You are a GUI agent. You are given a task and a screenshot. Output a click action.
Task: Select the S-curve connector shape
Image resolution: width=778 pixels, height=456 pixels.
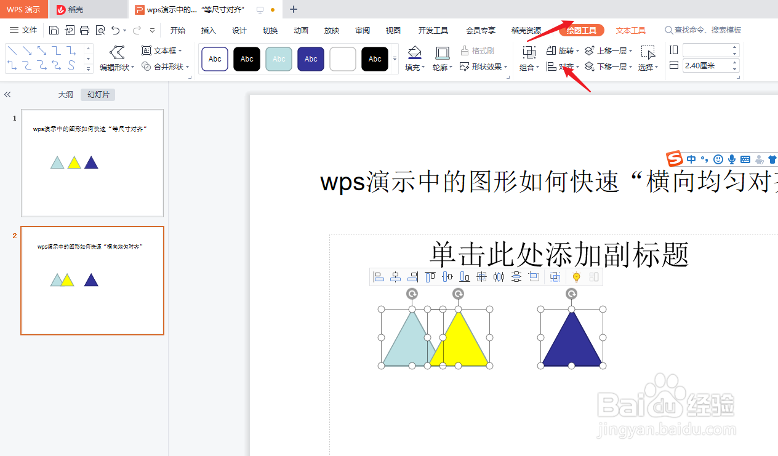pos(71,65)
